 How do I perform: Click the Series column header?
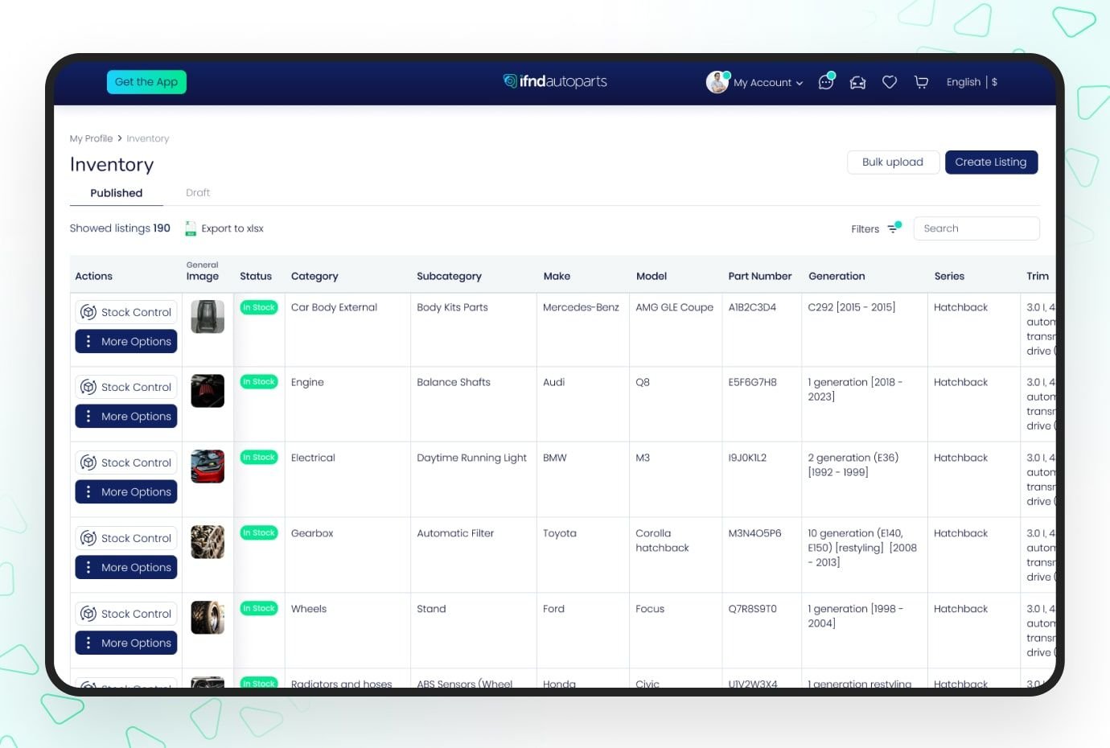pos(949,276)
